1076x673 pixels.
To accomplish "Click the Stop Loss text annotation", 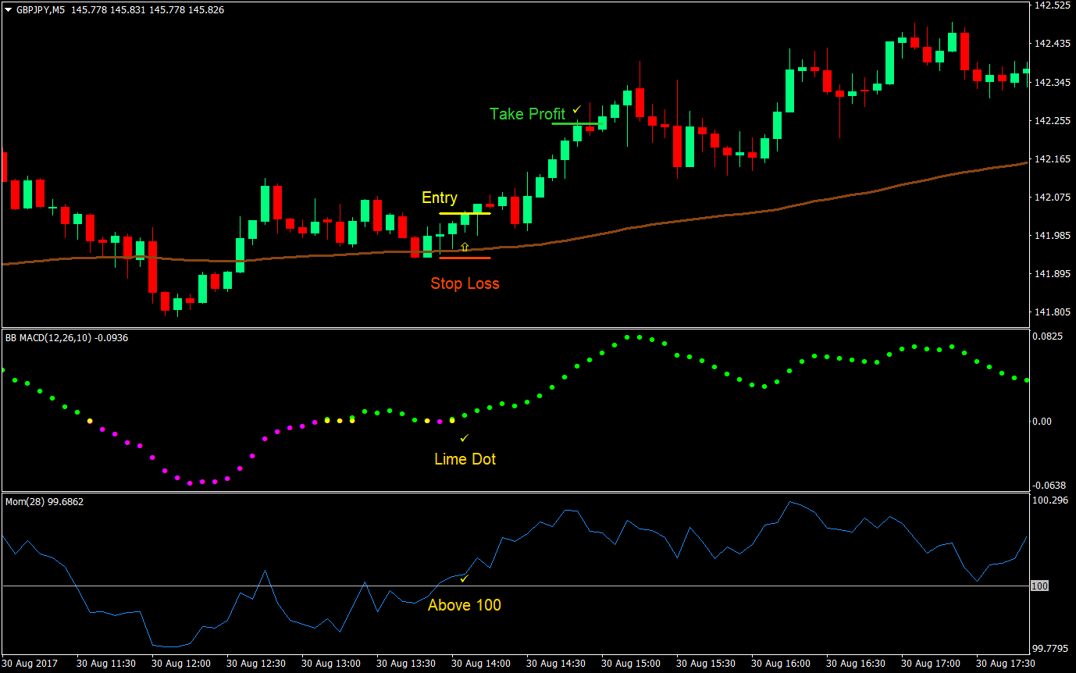I will [x=465, y=283].
